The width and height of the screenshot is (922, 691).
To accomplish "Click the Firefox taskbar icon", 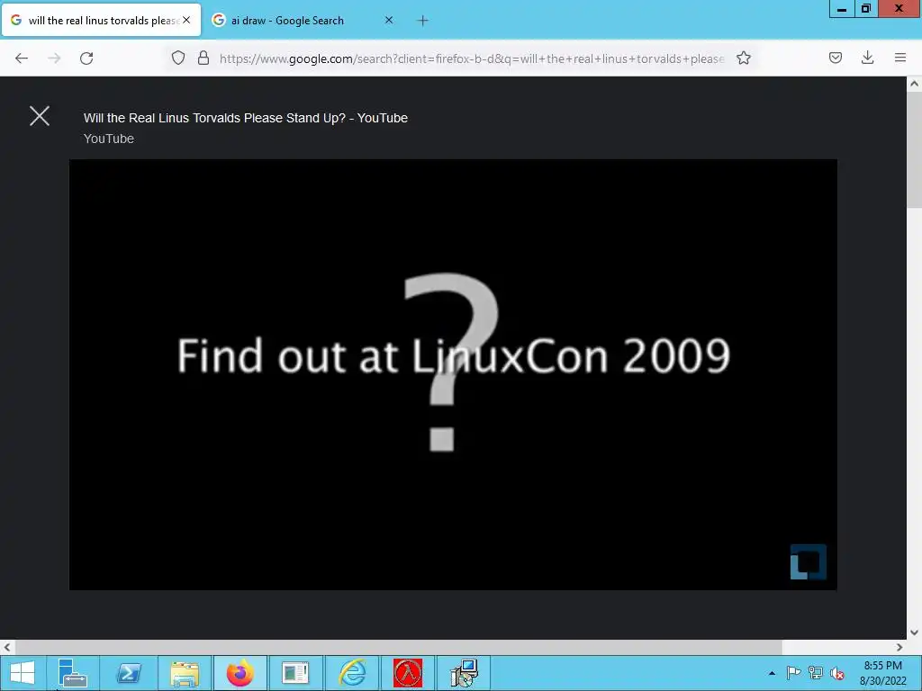I will click(x=240, y=673).
